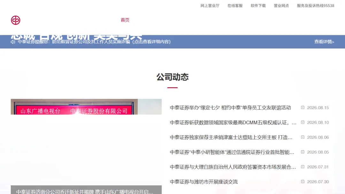Open the 防范假冒证券公司 fraud warning notice
The image size is (345, 194).
94,42
